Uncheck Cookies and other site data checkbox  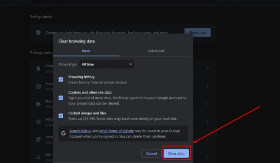61,98
